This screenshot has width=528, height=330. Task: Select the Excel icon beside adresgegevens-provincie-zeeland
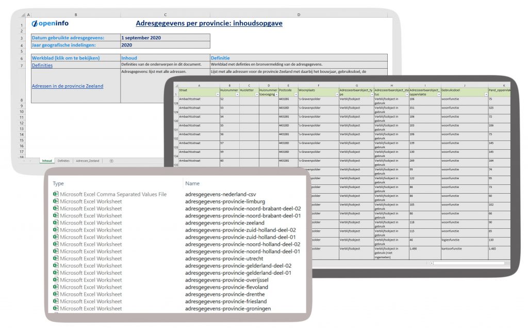56,223
